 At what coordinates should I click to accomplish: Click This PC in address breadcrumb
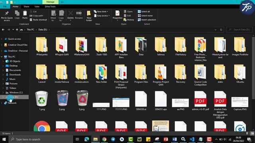[x=30, y=30]
